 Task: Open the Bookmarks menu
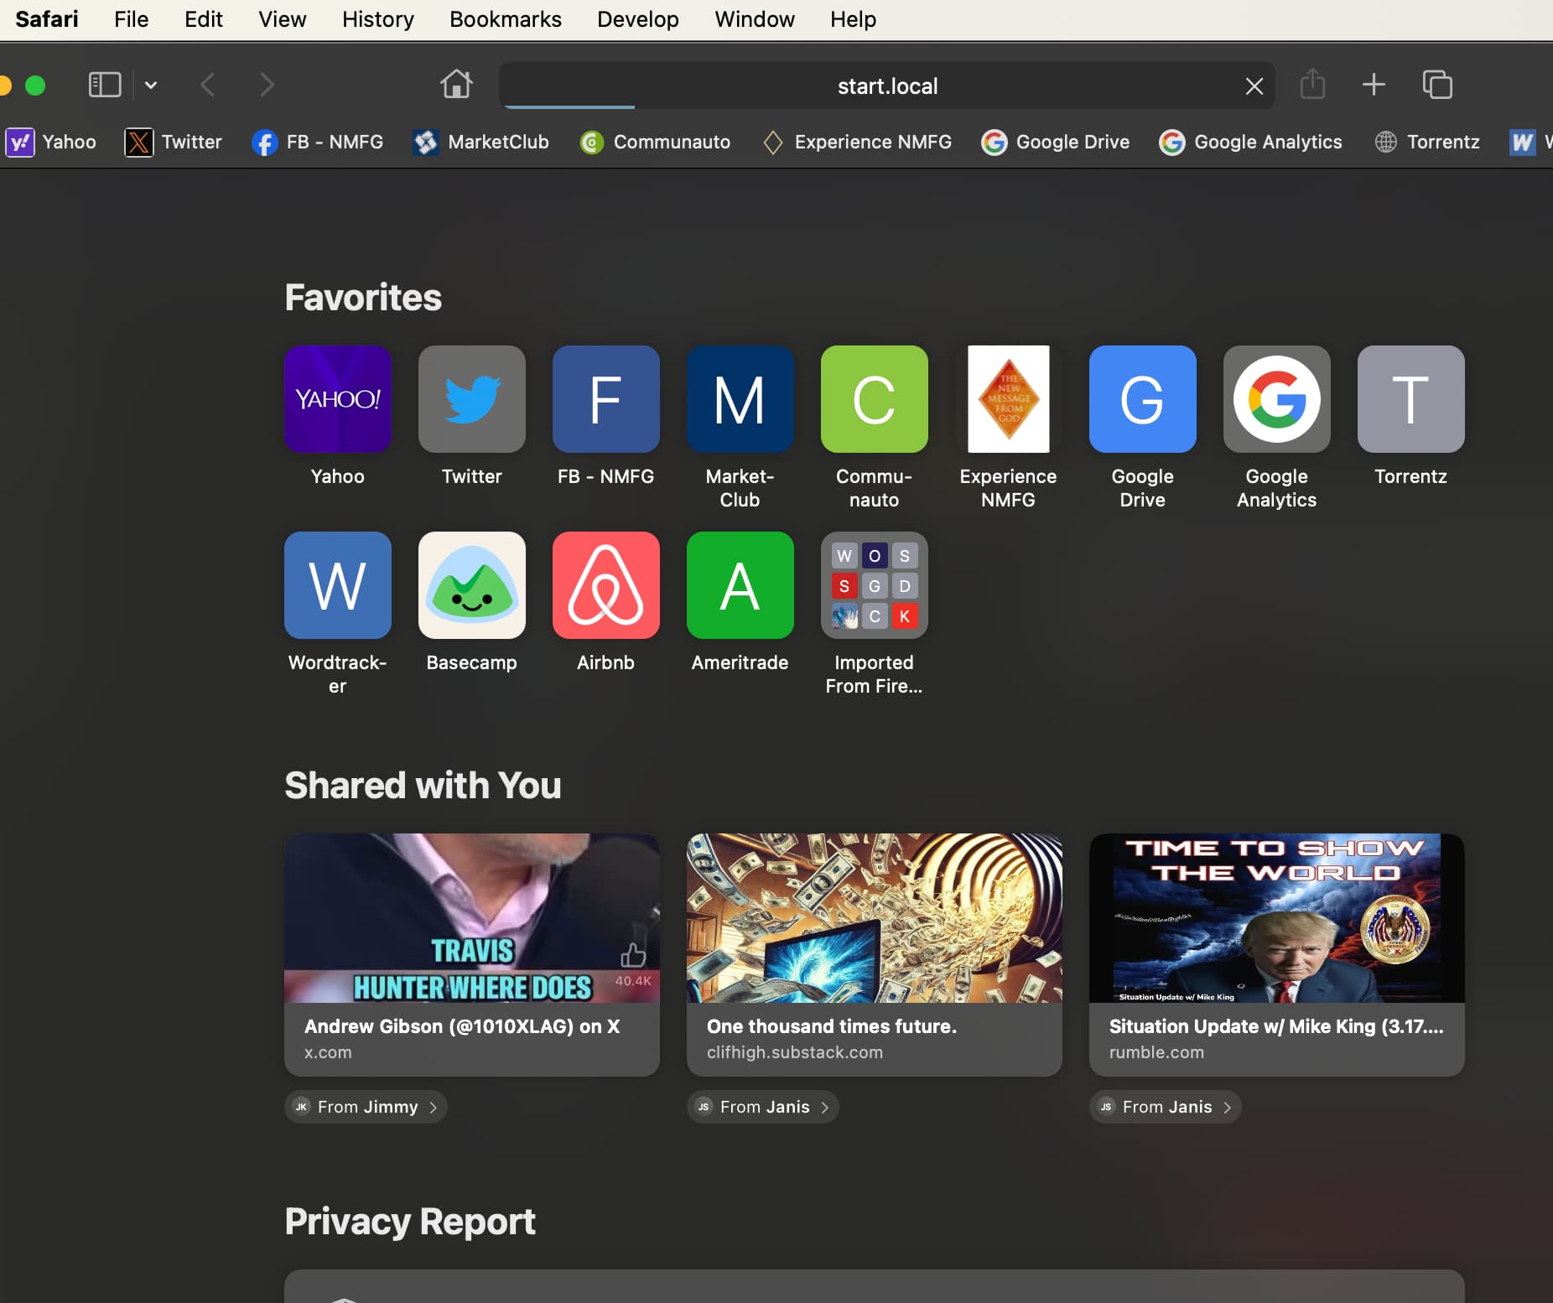coord(506,19)
